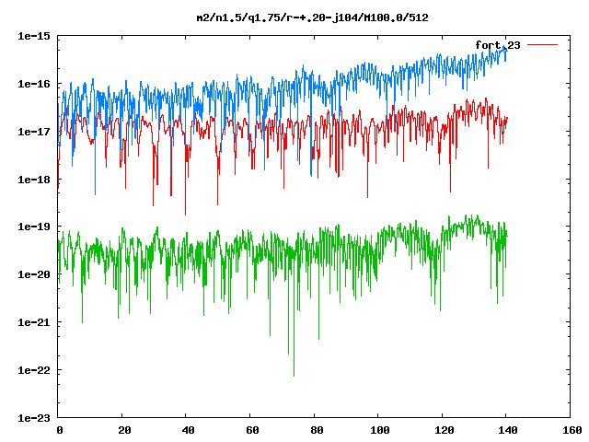Viewport: 589px width, 442px height.
Task: Click x-axis label 100
Action: [380, 430]
